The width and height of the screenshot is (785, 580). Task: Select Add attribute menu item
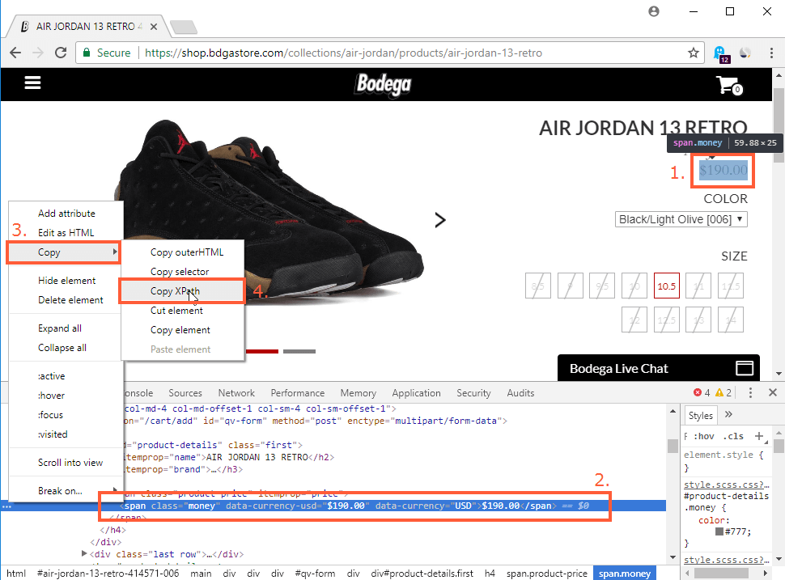(x=66, y=214)
